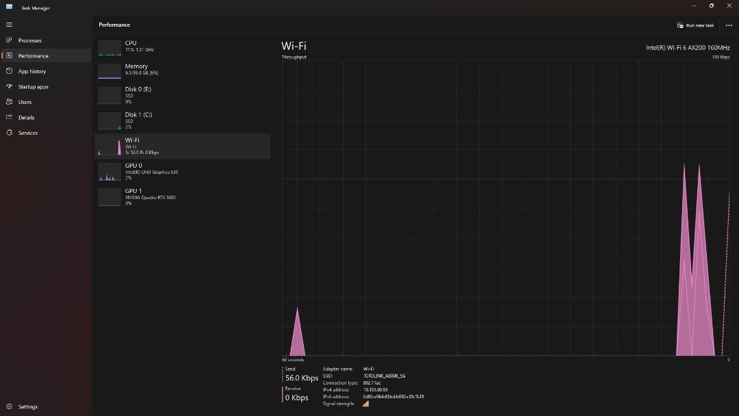Toggle the hamburger navigation menu
This screenshot has width=739, height=416.
coord(9,25)
